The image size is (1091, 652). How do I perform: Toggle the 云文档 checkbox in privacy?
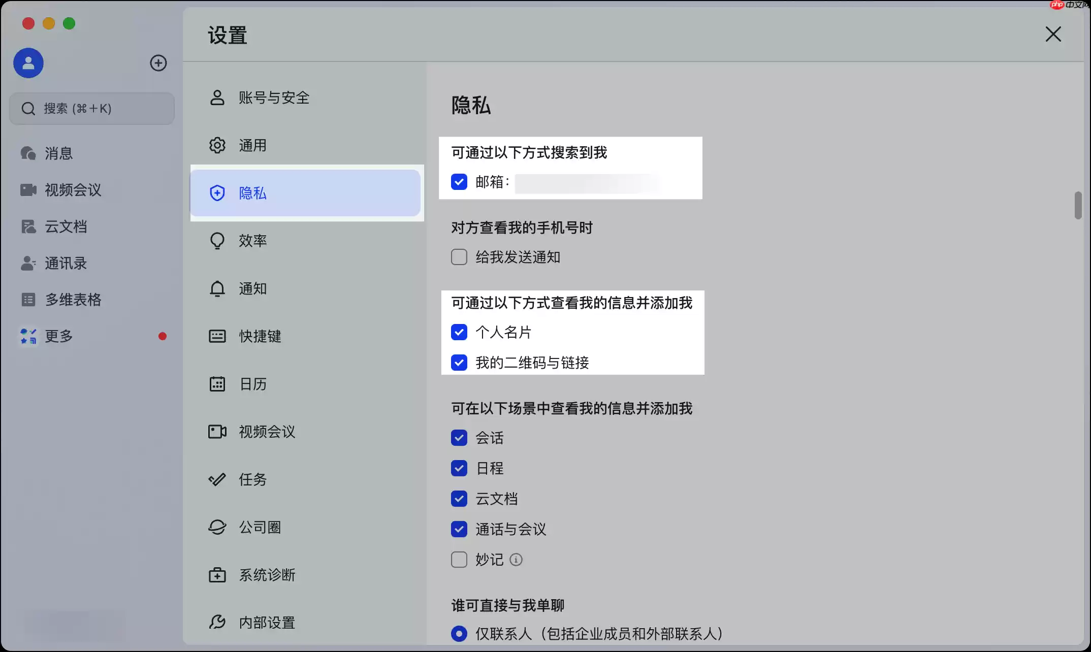click(x=459, y=499)
